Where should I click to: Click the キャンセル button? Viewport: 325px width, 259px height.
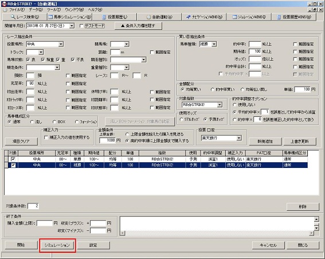pyautogui.click(x=268, y=245)
